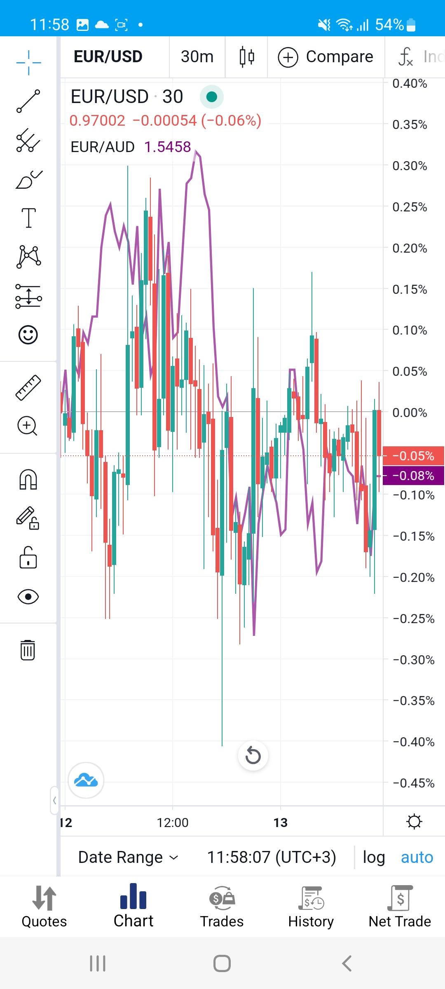Tap the Compare symbol button

[326, 57]
